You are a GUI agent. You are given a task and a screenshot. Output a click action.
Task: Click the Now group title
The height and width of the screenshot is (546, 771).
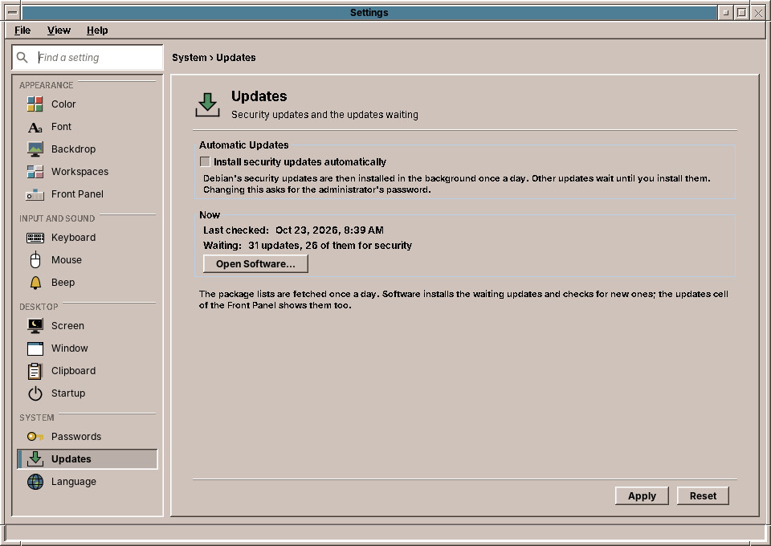coord(210,214)
